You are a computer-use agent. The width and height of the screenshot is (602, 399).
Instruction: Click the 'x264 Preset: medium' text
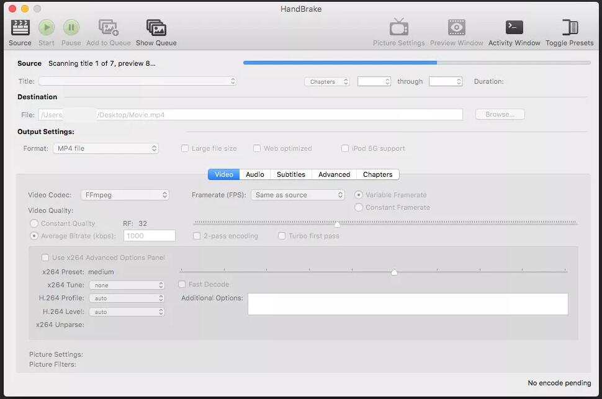tap(78, 272)
